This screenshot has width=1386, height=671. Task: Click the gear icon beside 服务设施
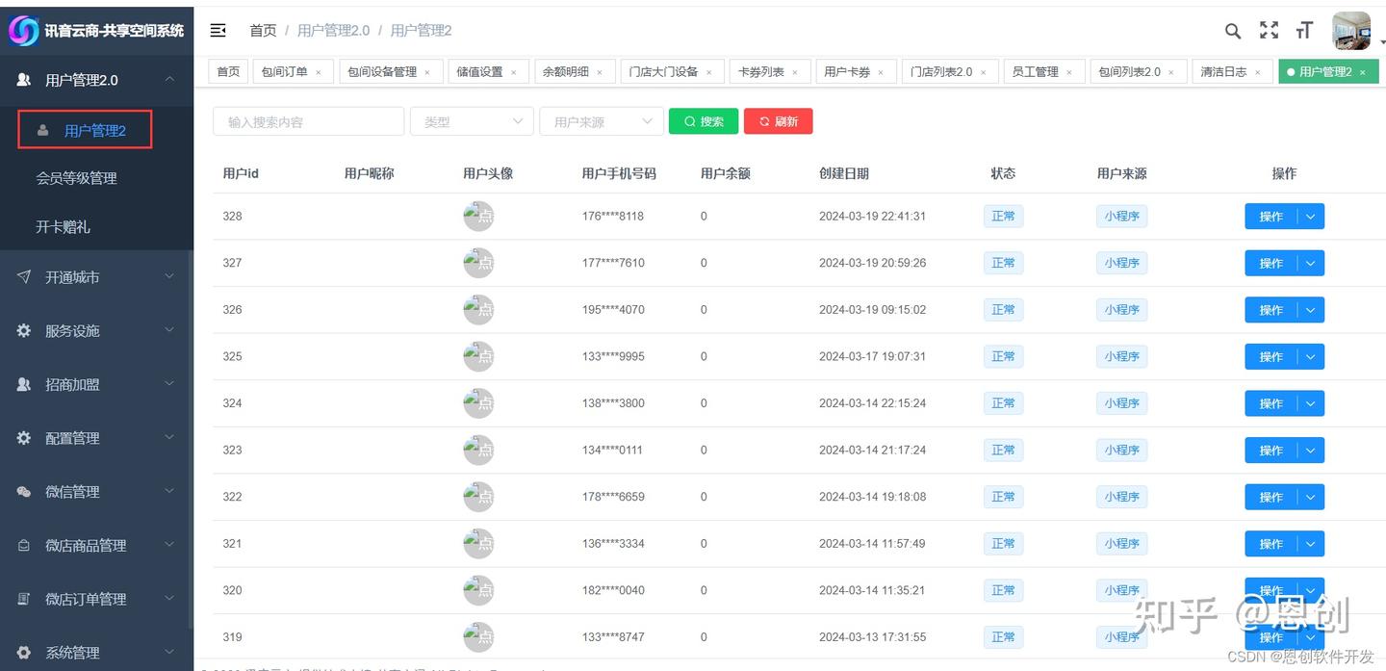pyautogui.click(x=24, y=330)
